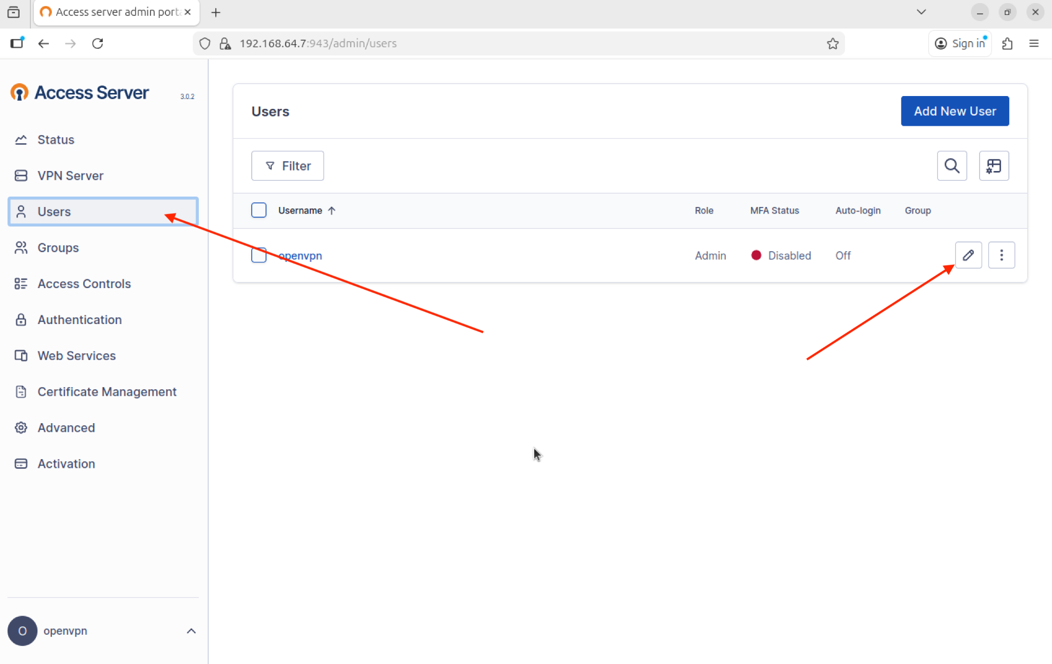Click the Firefox Sign in button
The height and width of the screenshot is (664, 1052).
tap(960, 44)
